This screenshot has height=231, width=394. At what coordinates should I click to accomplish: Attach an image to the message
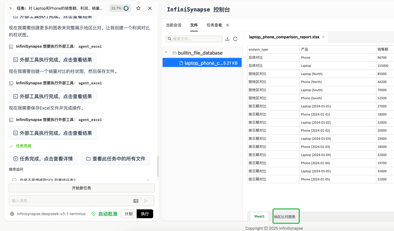coord(136,201)
